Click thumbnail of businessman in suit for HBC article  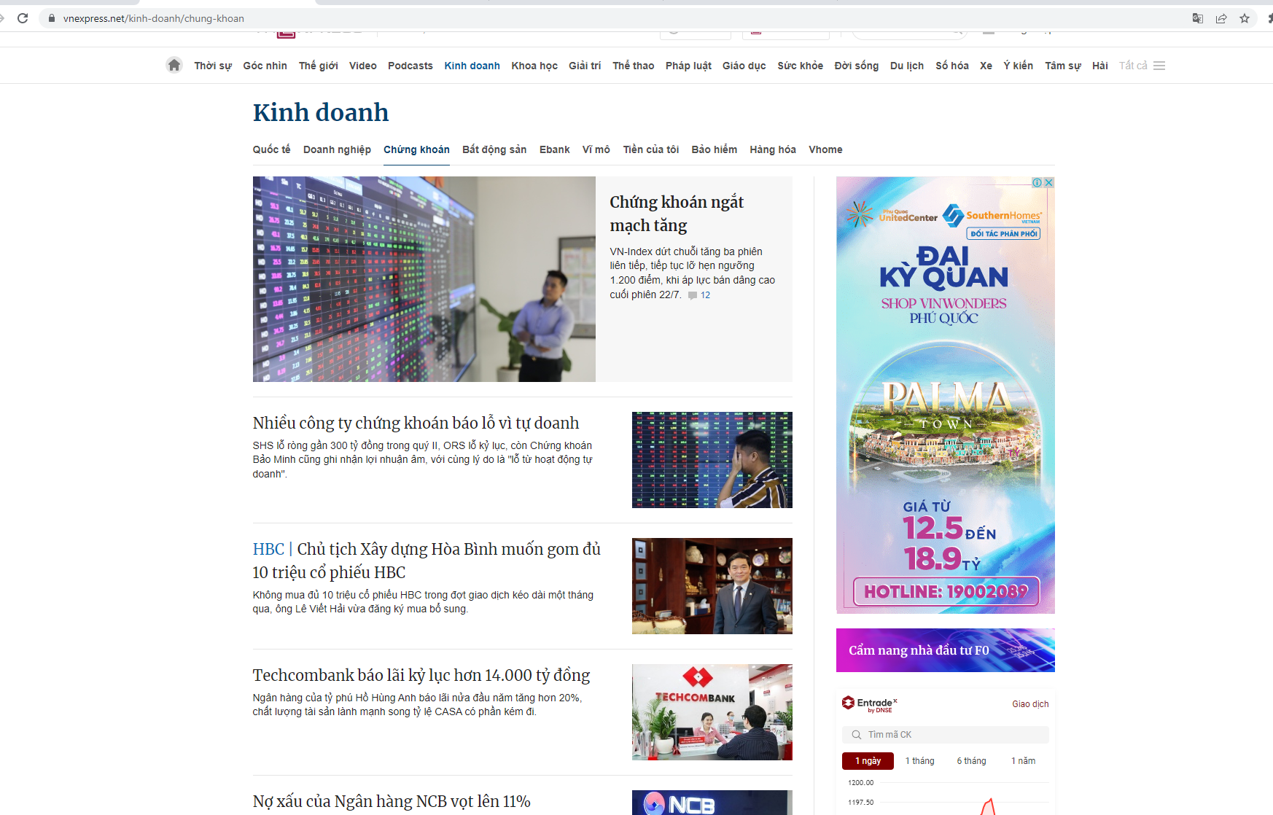(712, 586)
